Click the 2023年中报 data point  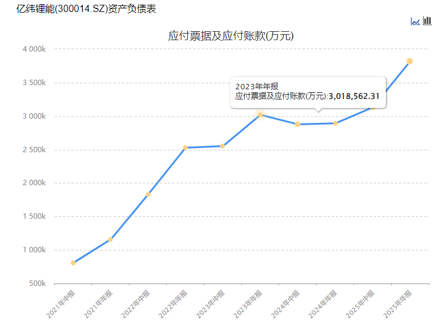pos(223,146)
